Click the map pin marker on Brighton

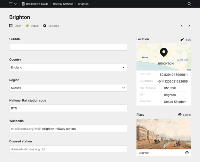pyautogui.click(x=163, y=52)
